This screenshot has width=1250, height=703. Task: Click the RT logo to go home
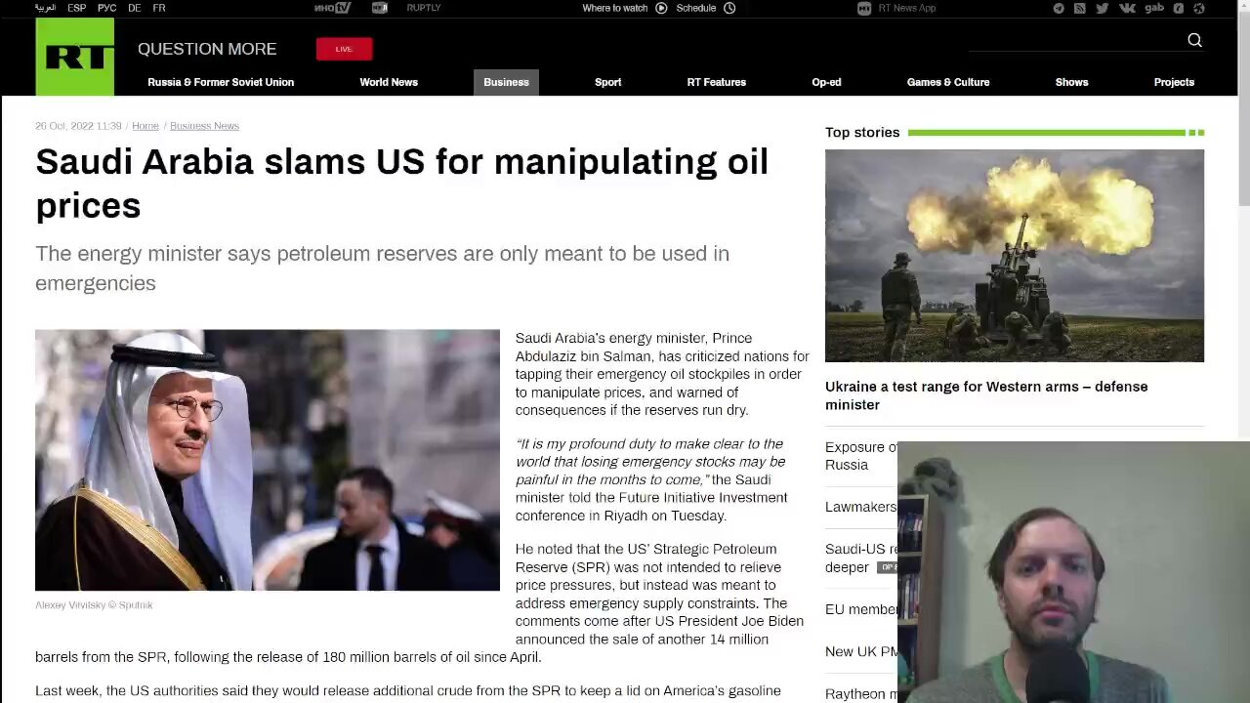tap(74, 57)
